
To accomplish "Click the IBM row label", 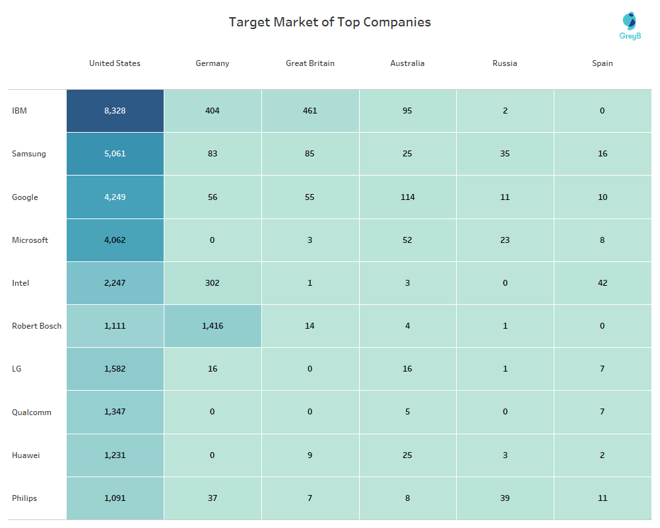I will click(x=20, y=111).
